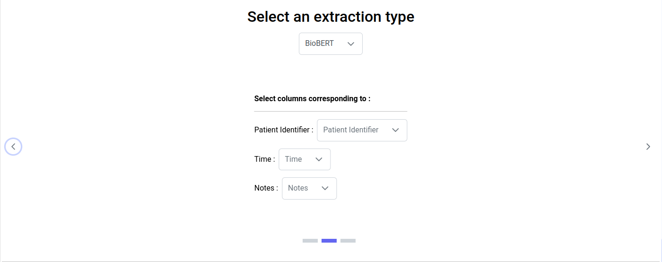Click the chevron arrow in Notes select
Viewport: 662px width, 262px height.
(x=325, y=188)
